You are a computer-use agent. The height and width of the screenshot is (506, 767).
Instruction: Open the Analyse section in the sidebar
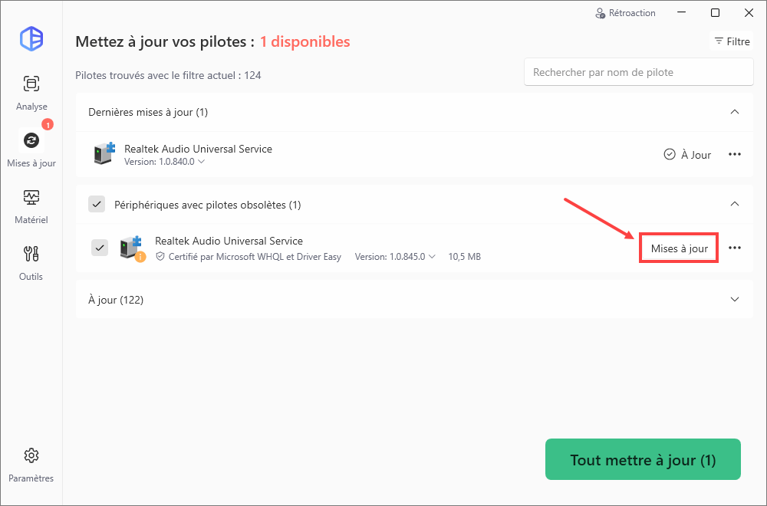coord(31,93)
